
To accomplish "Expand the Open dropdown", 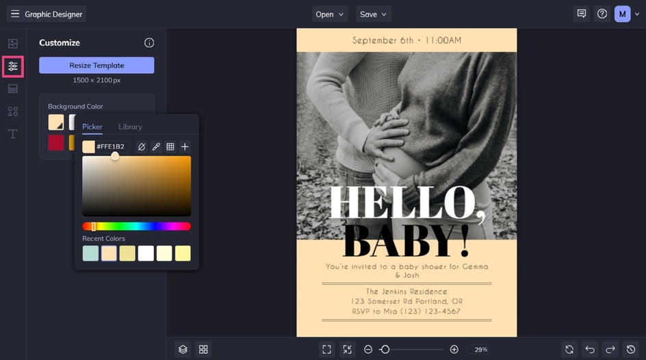I will point(330,14).
